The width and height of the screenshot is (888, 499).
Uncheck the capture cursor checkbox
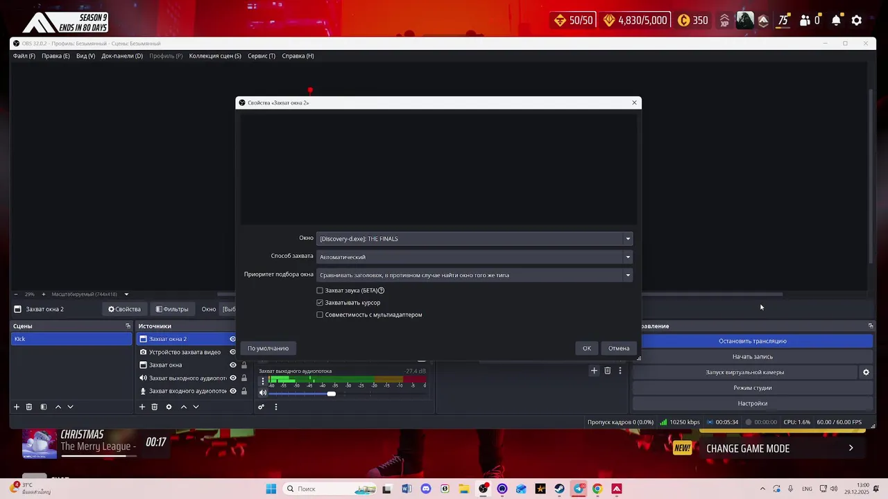[320, 303]
